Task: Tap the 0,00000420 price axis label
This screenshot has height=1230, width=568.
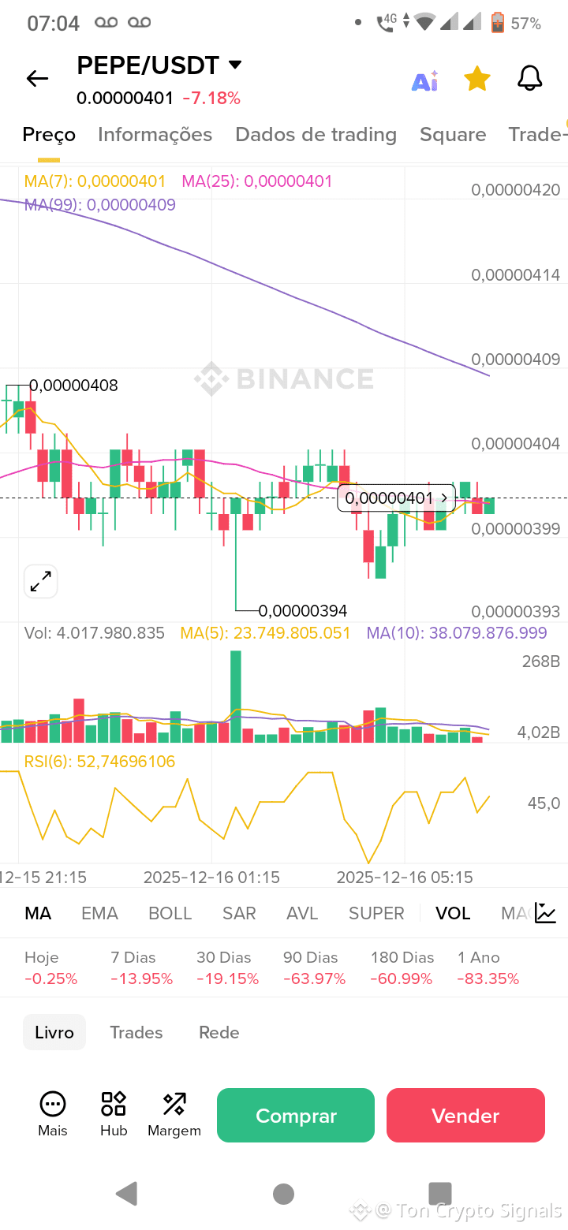Action: point(516,190)
